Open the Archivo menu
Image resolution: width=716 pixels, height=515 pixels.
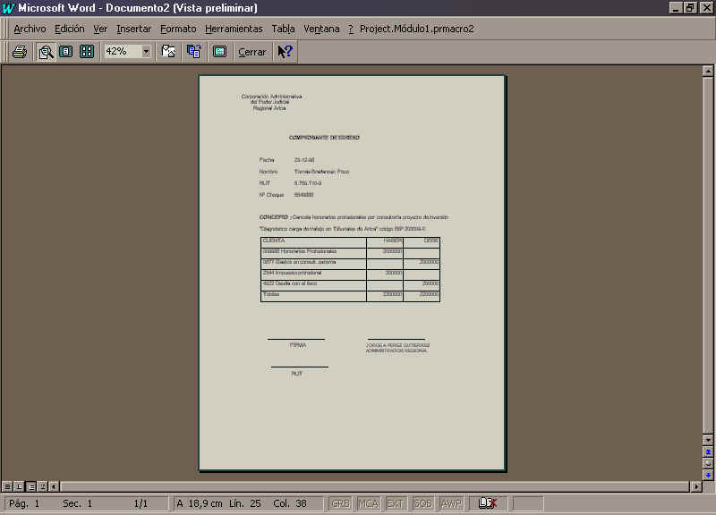point(30,29)
